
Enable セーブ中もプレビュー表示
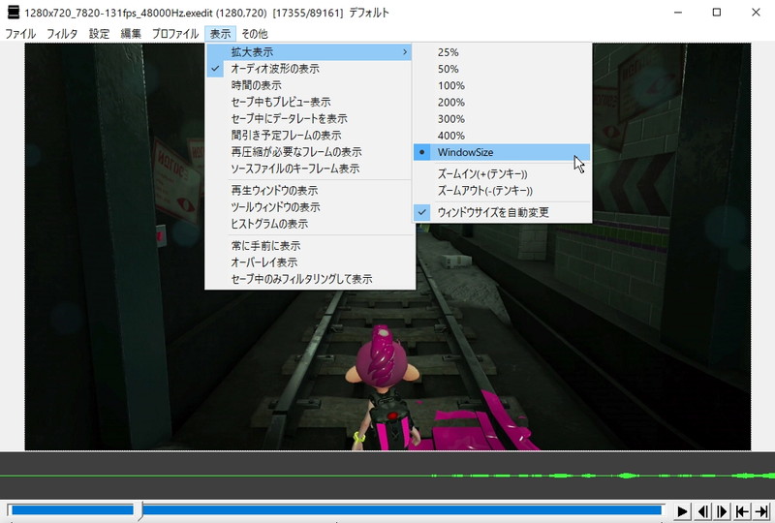coord(309,103)
